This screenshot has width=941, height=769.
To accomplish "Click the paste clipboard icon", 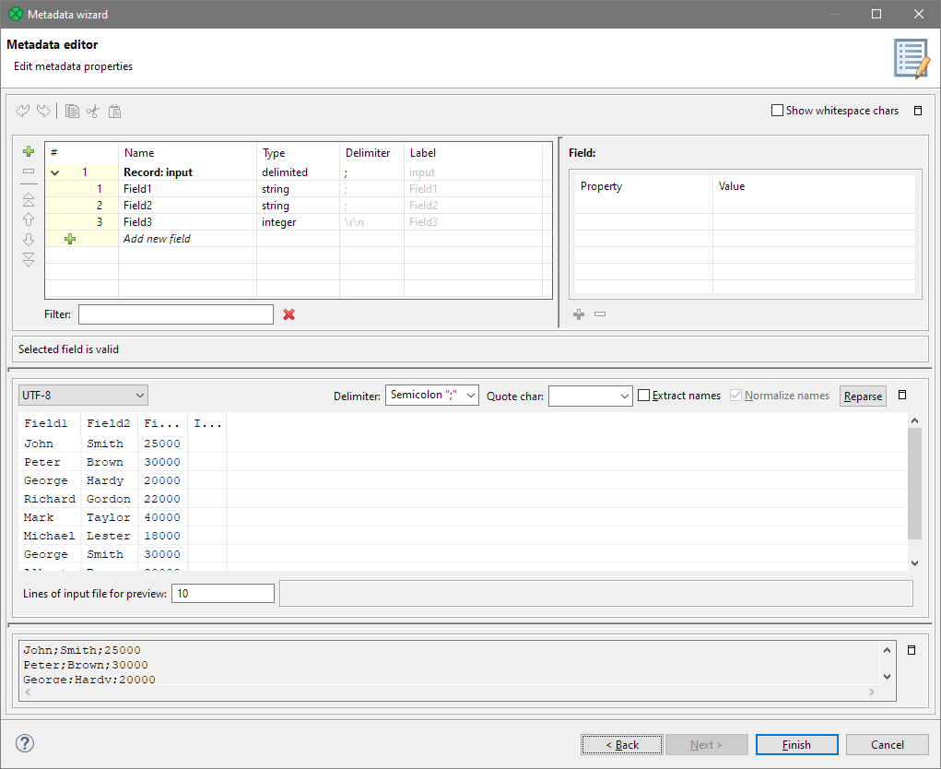I will tap(114, 111).
